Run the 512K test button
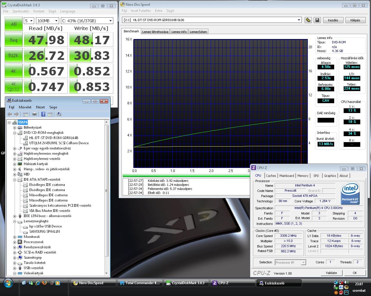371x296 pixels. pyautogui.click(x=14, y=55)
